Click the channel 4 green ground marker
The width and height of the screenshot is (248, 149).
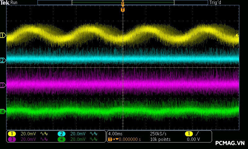point(3,111)
